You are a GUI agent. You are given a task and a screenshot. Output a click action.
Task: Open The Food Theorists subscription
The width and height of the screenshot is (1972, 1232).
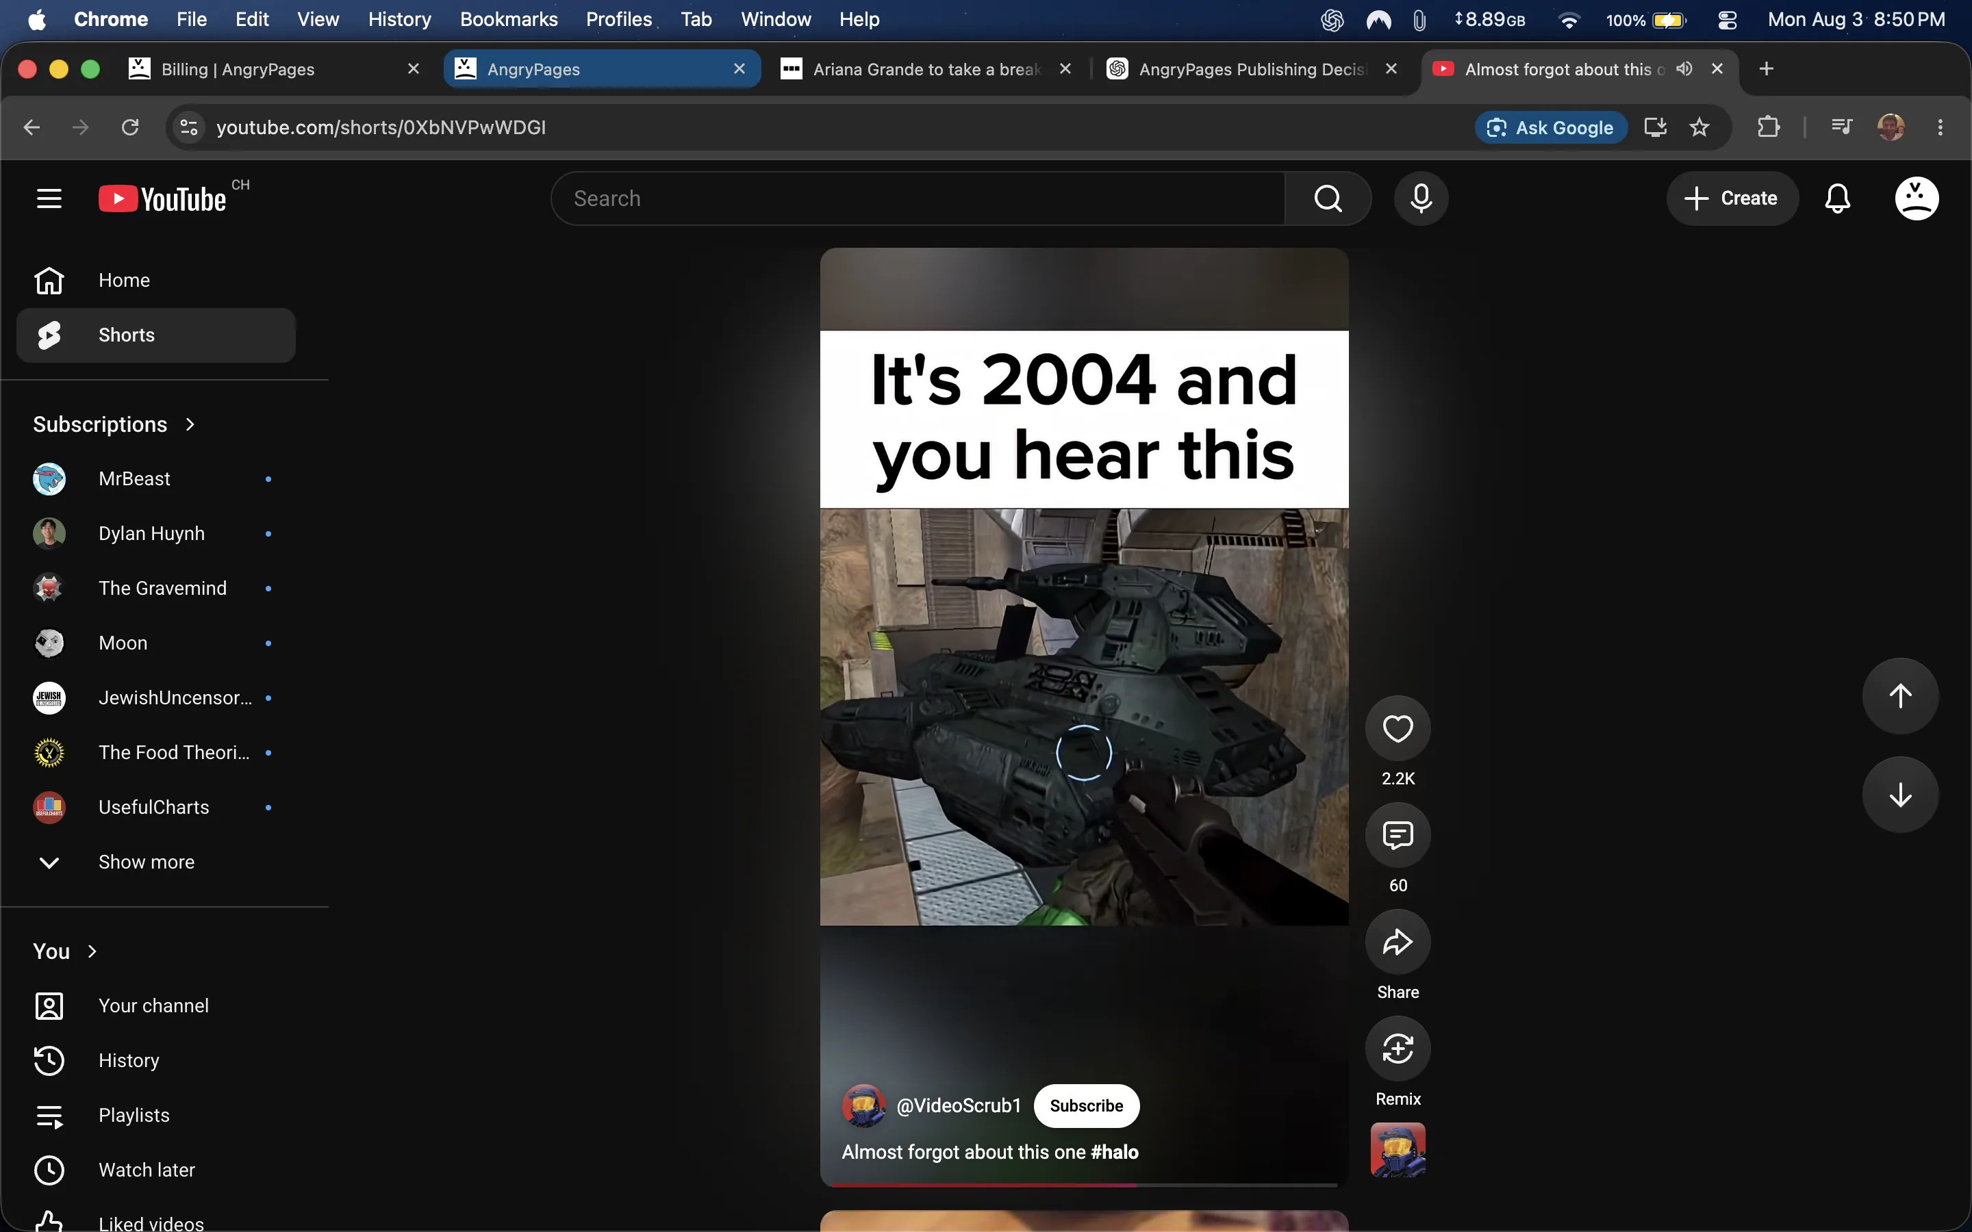click(x=155, y=752)
